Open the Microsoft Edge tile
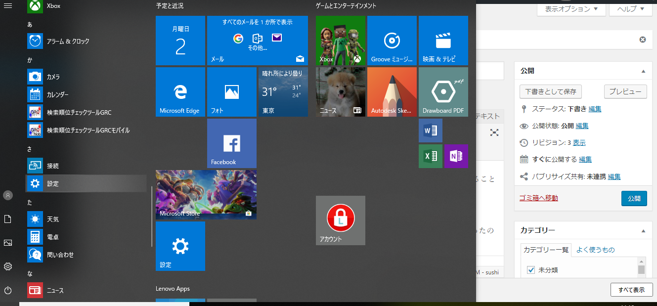This screenshot has width=657, height=306. coord(180,92)
